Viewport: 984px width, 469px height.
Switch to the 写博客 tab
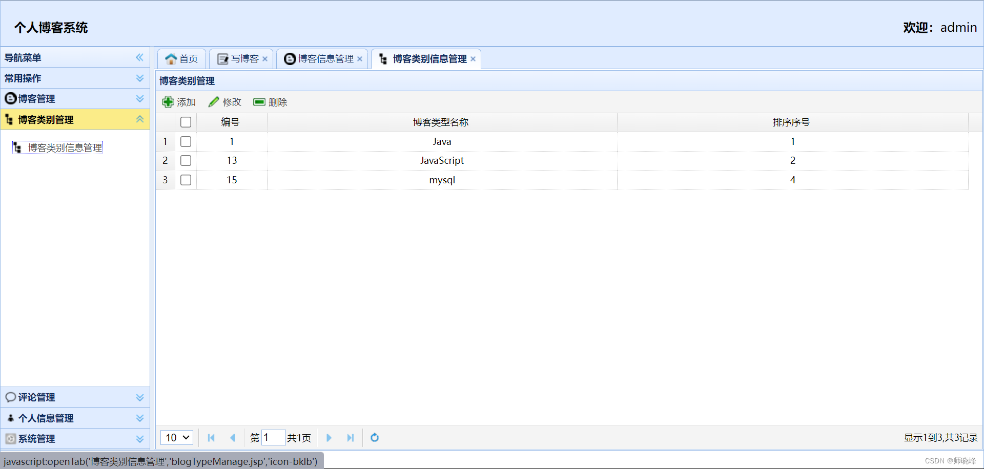pos(241,59)
